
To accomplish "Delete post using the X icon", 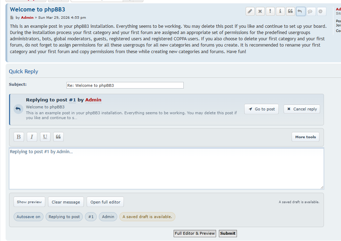I will pos(260,11).
